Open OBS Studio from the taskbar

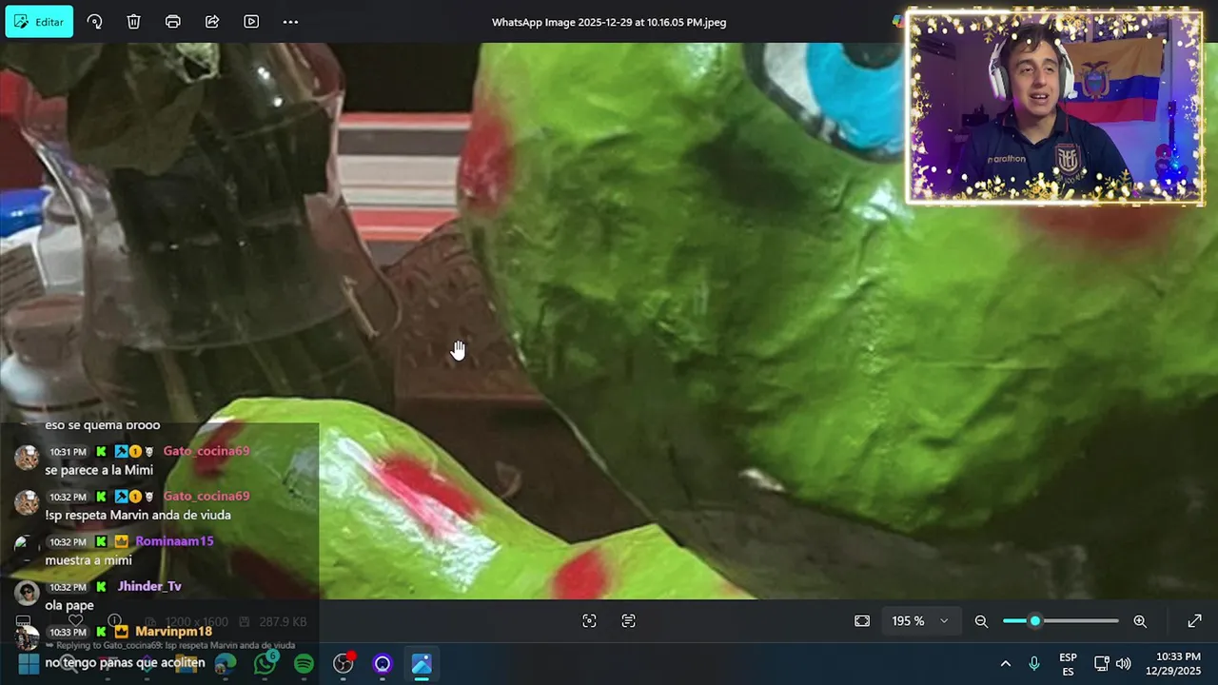tap(344, 664)
